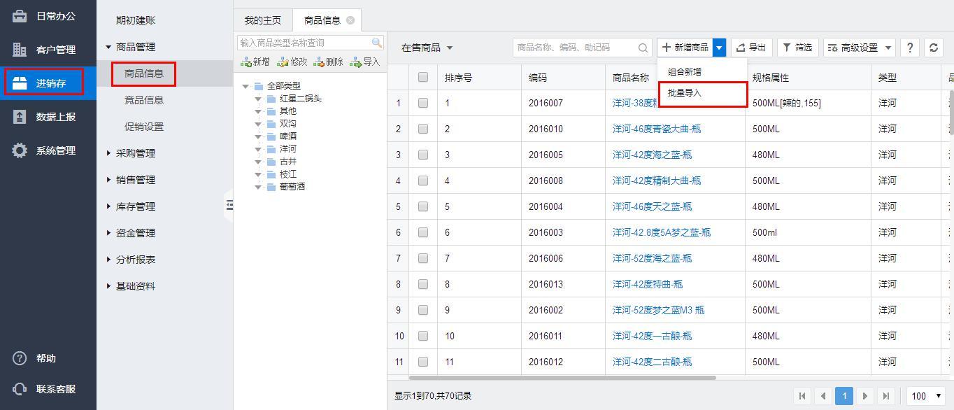Viewport: 954px width, 410px height.
Task: Open the 筛选 filter button
Action: pos(797,48)
